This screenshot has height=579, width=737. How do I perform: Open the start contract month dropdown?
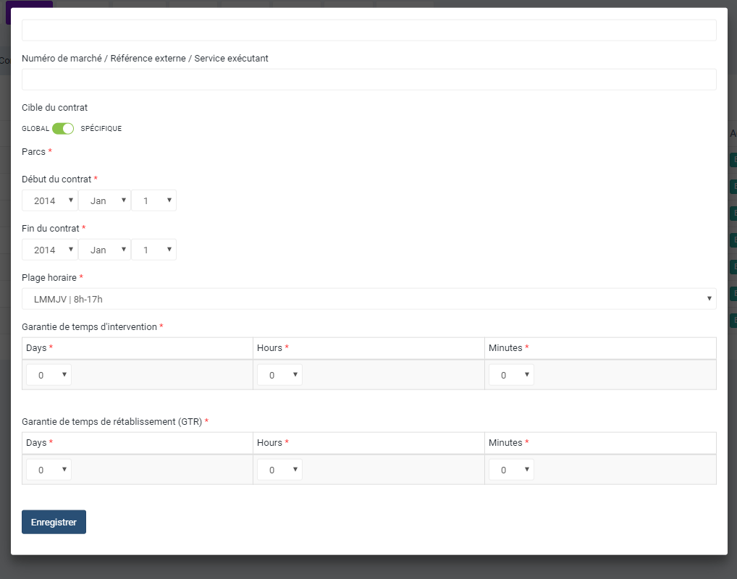pos(104,200)
